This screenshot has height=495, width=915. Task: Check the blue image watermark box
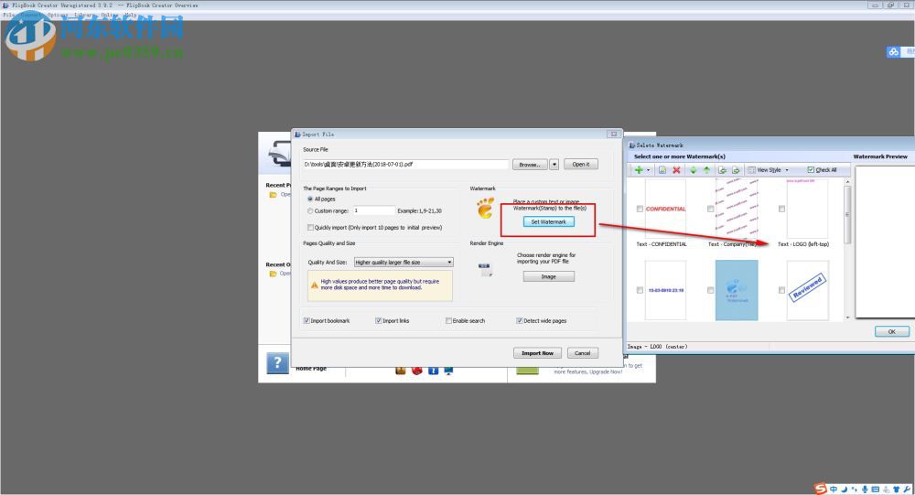710,290
